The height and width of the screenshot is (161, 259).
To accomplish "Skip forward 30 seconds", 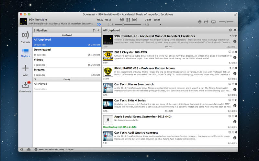I will pyautogui.click(x=148, y=20).
